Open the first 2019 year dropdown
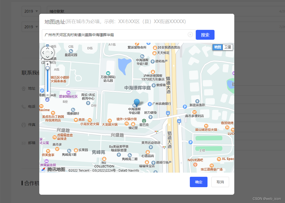Image resolution: width=285 pixels, height=203 pixels. 31,11
